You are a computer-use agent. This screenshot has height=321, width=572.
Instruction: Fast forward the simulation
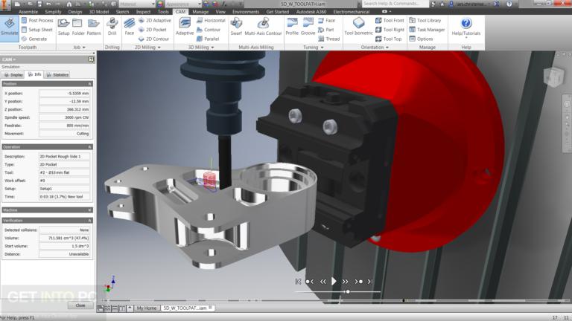pyautogui.click(x=345, y=282)
